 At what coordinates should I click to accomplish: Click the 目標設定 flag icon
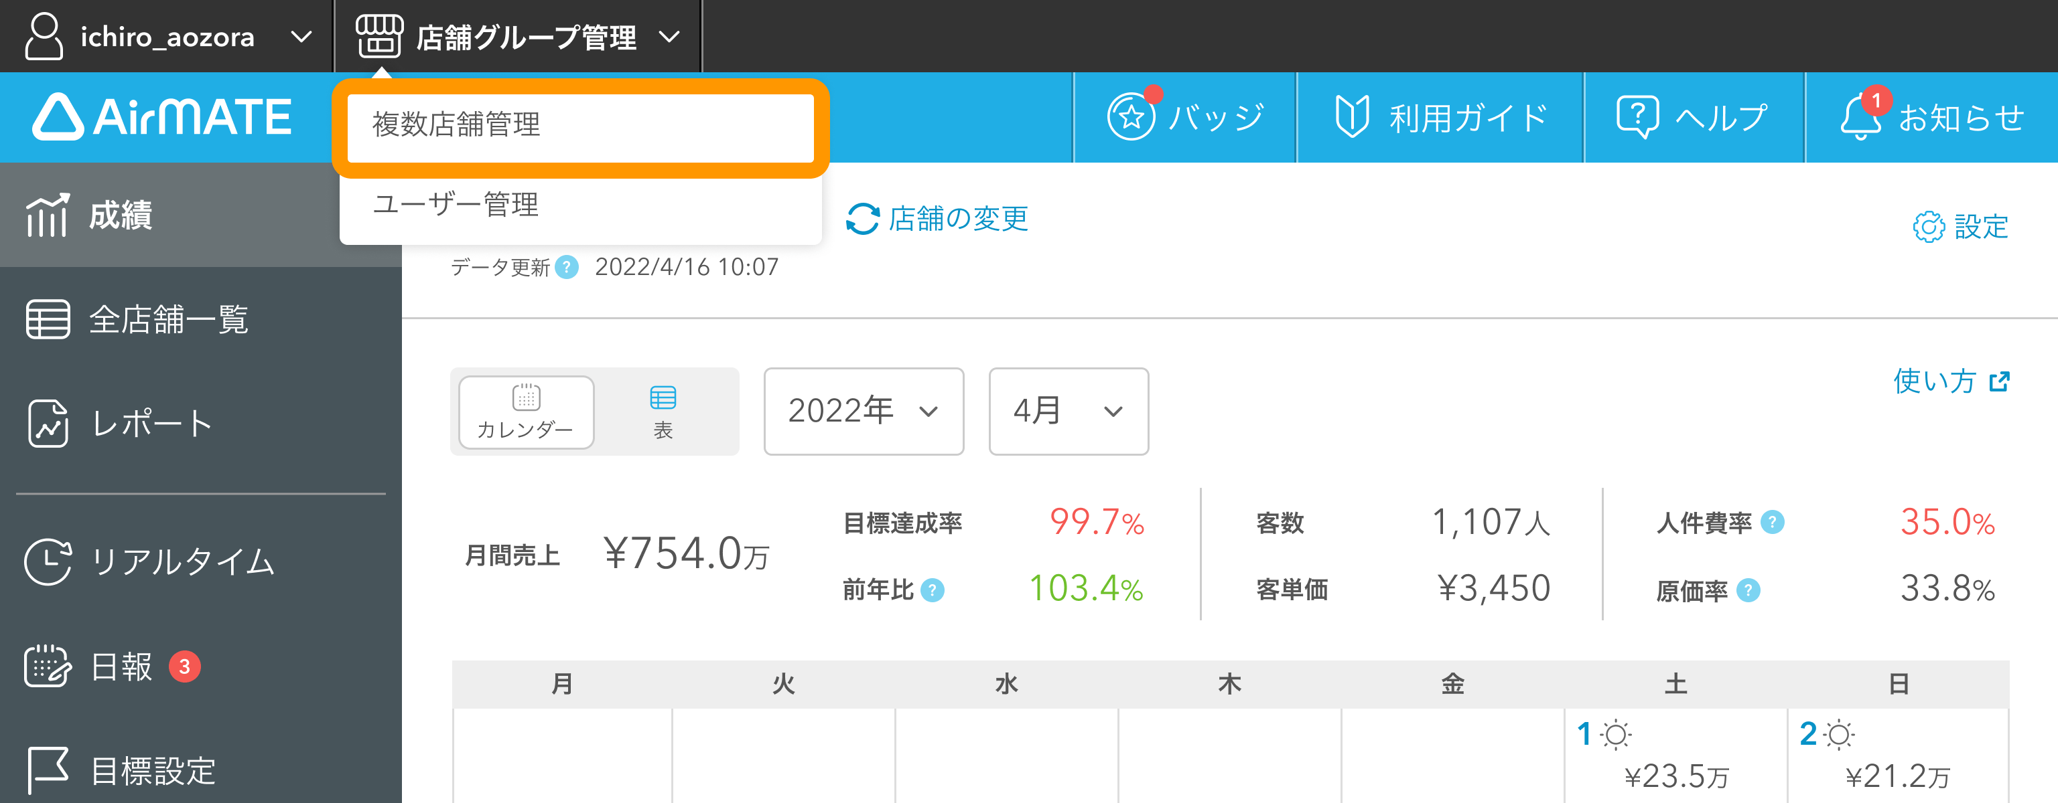48,770
